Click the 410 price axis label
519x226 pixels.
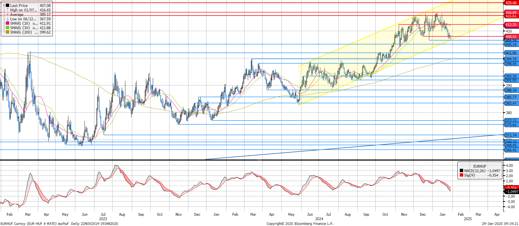click(x=509, y=31)
